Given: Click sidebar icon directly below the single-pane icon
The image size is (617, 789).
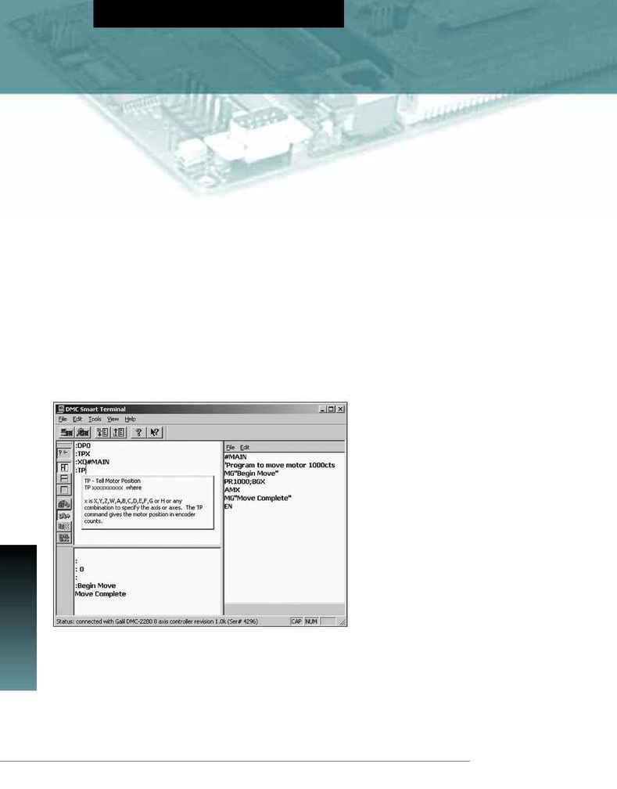Looking at the screenshot, I should tap(64, 504).
